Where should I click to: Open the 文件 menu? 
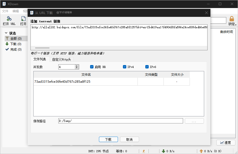[5, 11]
